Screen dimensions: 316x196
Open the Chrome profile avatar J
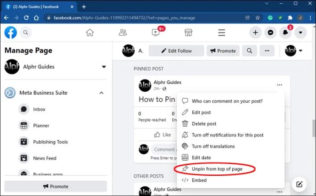[x=300, y=18]
